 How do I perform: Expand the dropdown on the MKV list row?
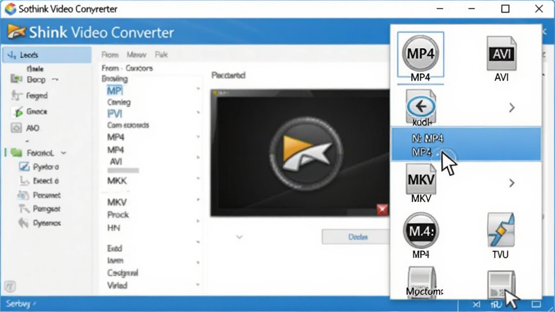198,200
